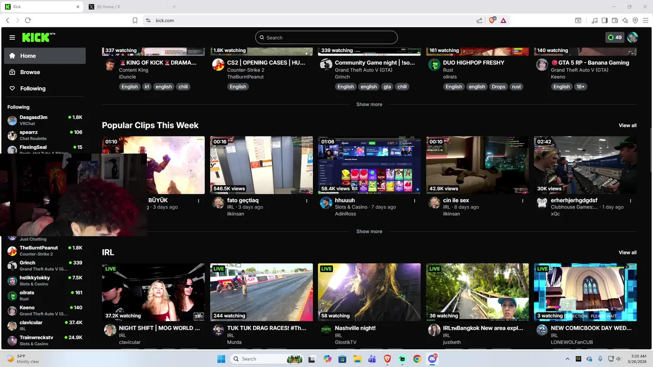This screenshot has width=653, height=367.
Task: Open the Following sidebar item
Action: (x=45, y=89)
